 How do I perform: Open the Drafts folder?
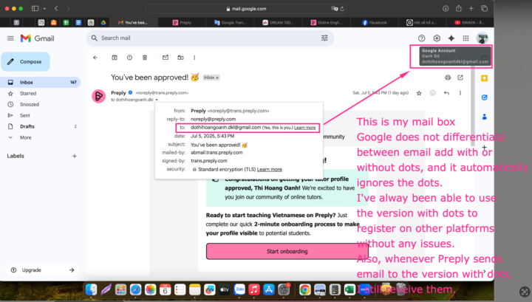coord(41,126)
